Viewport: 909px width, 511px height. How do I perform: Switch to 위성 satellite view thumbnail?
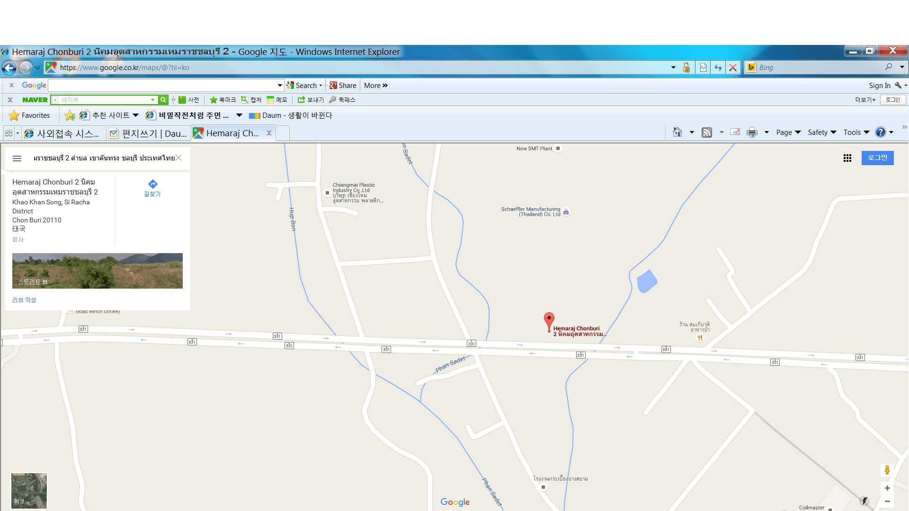[x=29, y=491]
